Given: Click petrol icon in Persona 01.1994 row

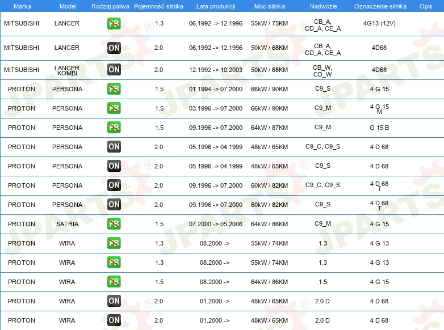Looking at the screenshot, I should pos(114,89).
